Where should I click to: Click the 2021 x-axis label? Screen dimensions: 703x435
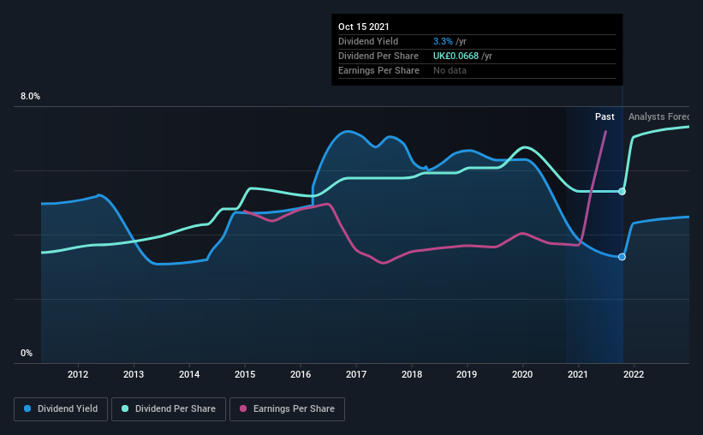click(578, 374)
